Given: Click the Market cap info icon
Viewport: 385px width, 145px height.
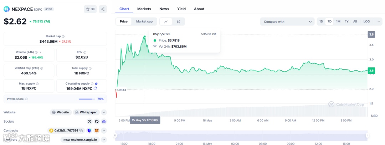Looking at the screenshot, I should [63, 36].
